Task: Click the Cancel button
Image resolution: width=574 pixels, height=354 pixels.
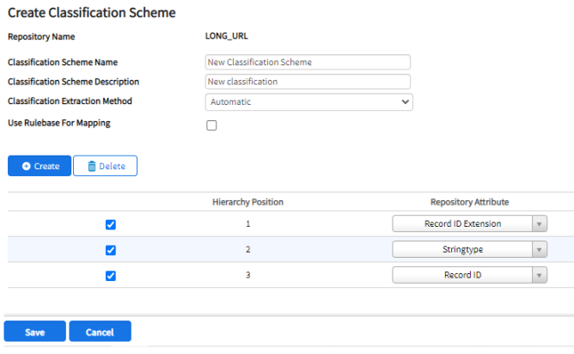Action: coord(100,332)
